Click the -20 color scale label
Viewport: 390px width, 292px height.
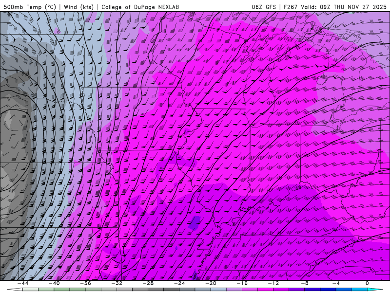pos(211,283)
